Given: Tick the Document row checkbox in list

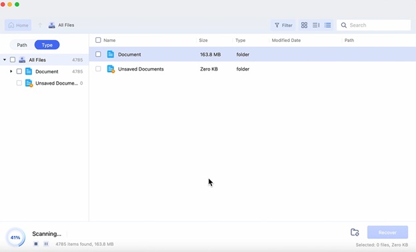Looking at the screenshot, I should (x=98, y=55).
